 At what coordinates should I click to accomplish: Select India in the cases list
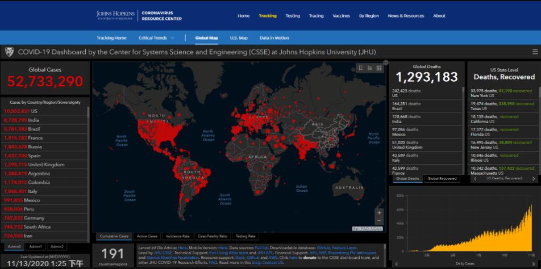tap(44, 120)
